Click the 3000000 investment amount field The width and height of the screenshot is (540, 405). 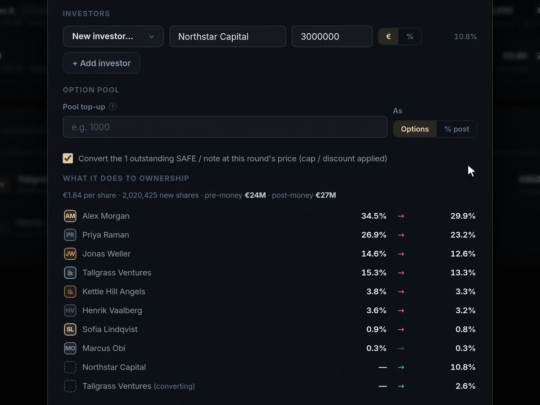pos(332,36)
